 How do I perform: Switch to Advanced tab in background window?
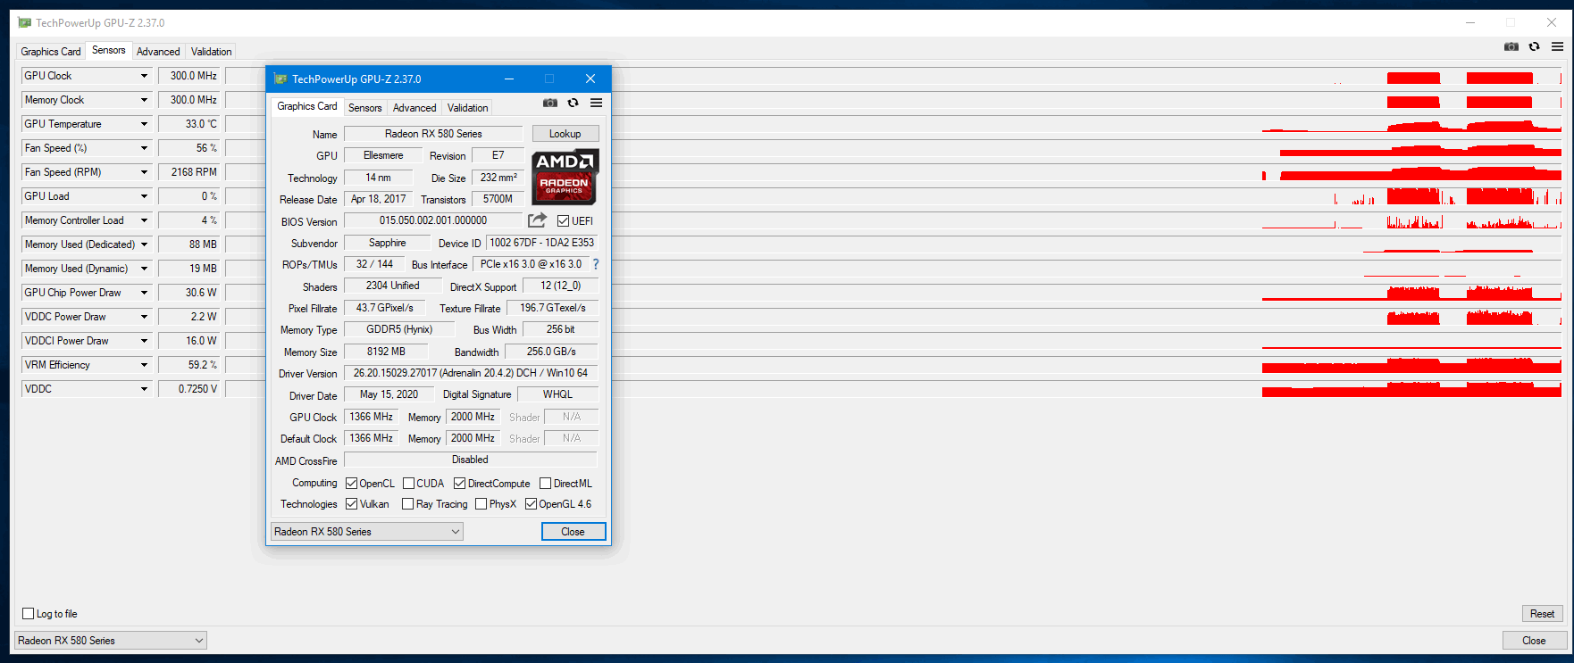(158, 52)
